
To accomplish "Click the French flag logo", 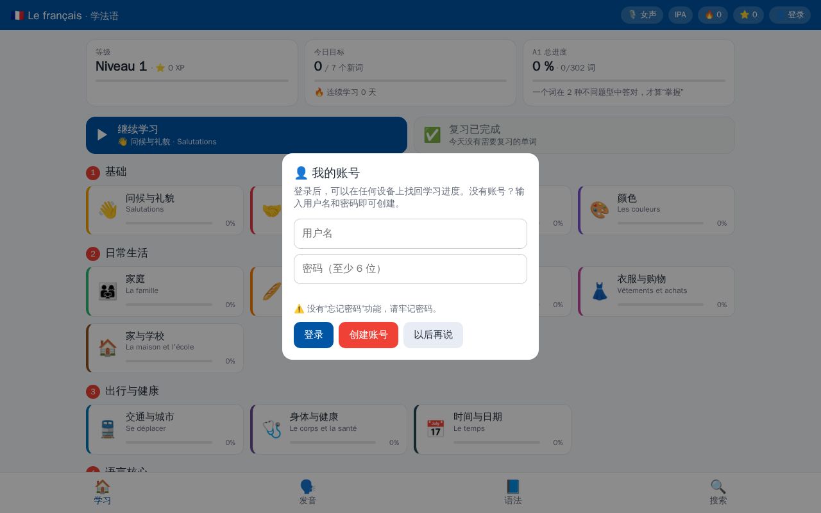I will 17,15.
